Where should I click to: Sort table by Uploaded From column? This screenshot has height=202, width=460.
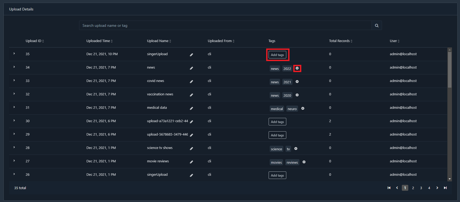tap(221, 41)
